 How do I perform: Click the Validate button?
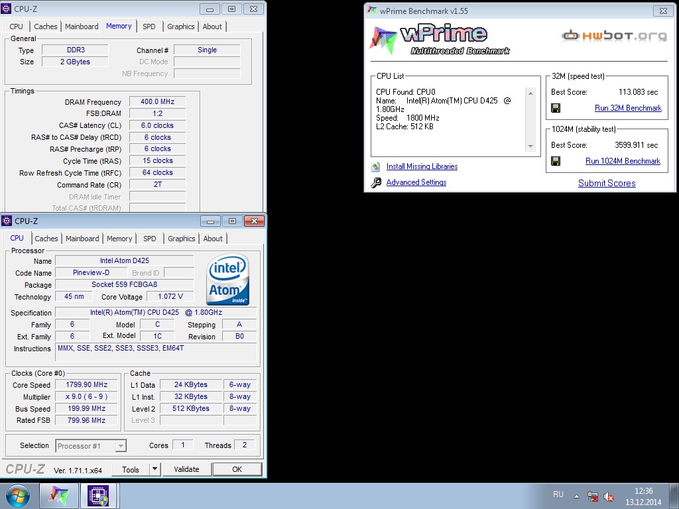[186, 469]
